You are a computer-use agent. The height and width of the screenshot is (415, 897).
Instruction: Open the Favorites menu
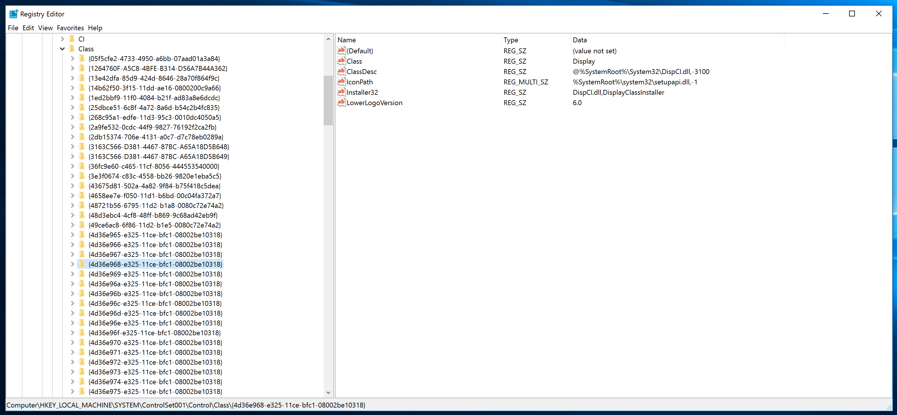[70, 28]
